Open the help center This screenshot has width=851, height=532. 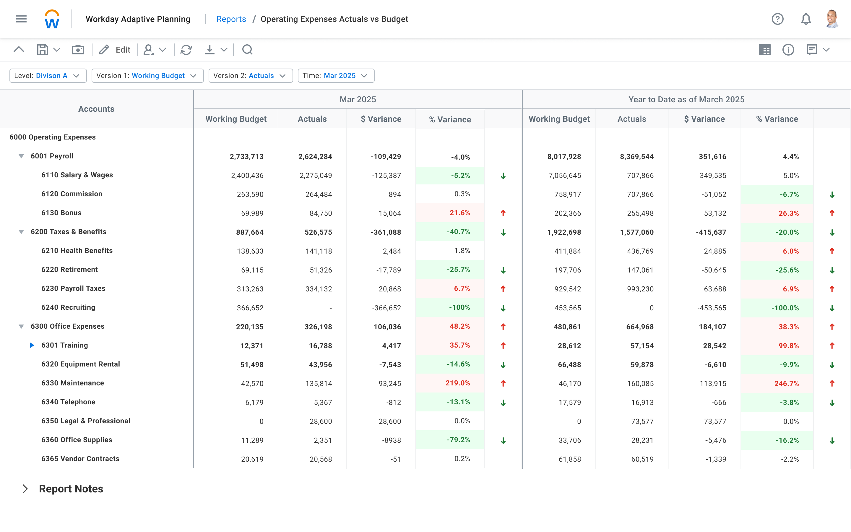778,19
